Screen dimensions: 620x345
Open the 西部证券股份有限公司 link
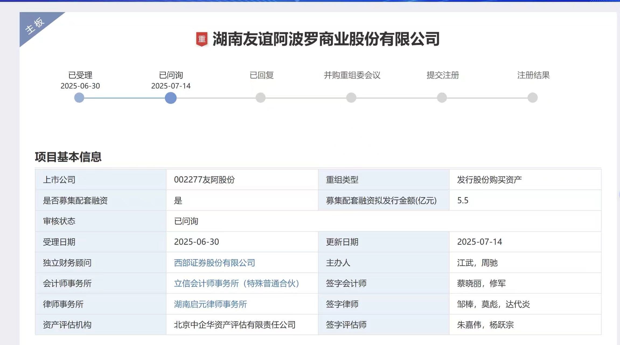[x=214, y=263]
